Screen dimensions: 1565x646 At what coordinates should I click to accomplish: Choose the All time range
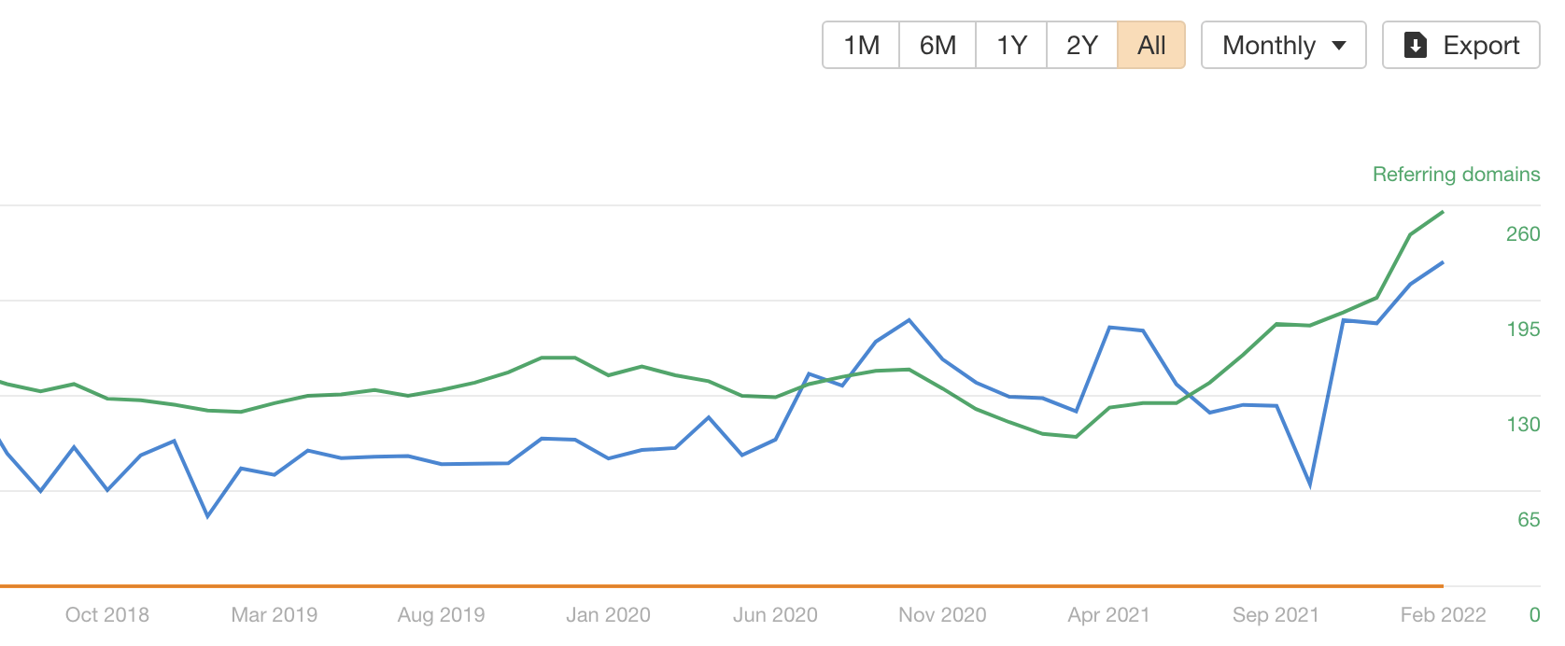(x=1151, y=45)
